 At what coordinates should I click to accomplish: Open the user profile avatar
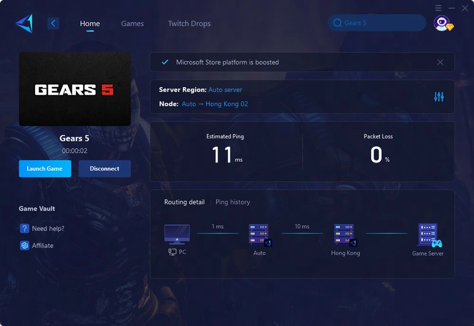(443, 23)
